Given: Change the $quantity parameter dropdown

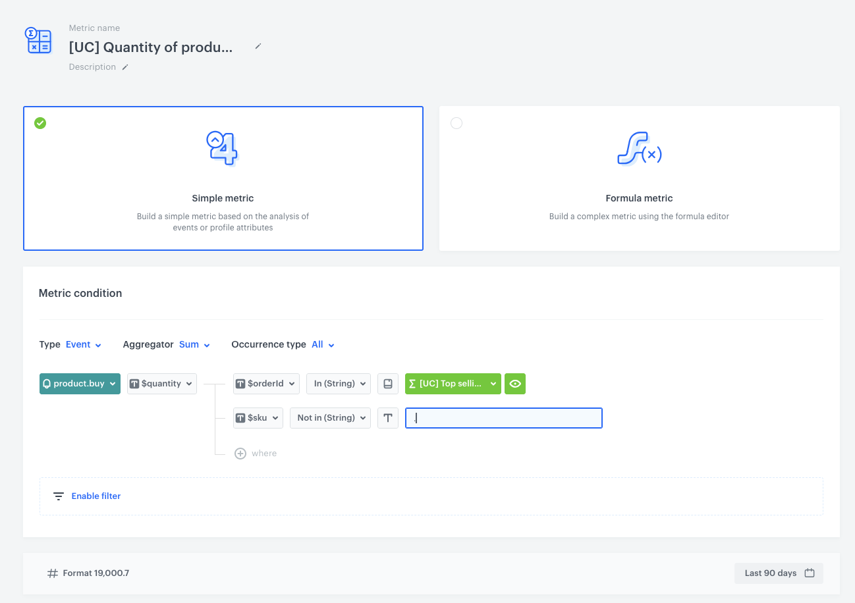Looking at the screenshot, I should coord(161,384).
